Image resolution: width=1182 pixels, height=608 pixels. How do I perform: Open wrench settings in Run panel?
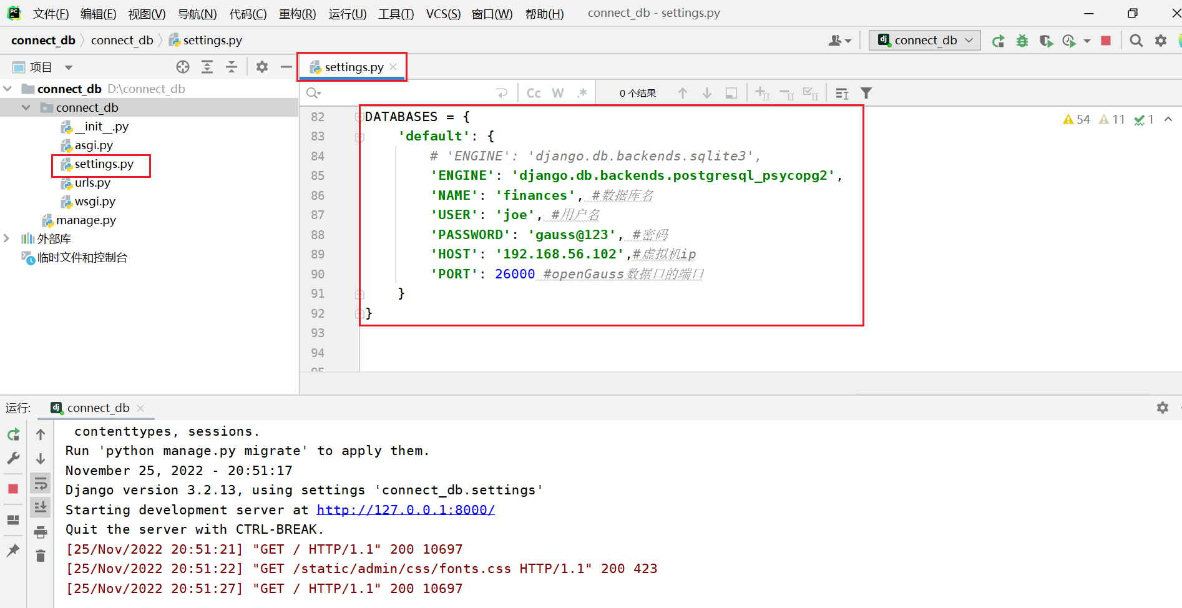[x=13, y=458]
